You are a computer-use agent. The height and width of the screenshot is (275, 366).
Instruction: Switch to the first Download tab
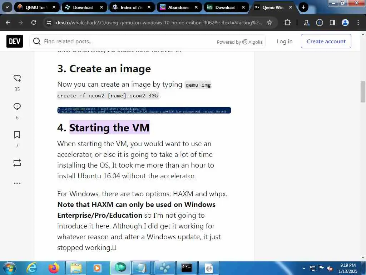point(84,7)
